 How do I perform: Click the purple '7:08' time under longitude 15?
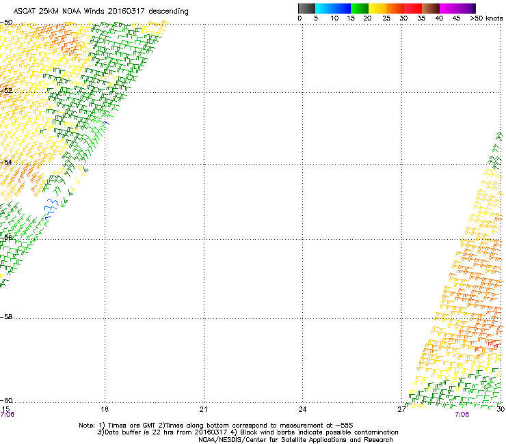(x=7, y=415)
